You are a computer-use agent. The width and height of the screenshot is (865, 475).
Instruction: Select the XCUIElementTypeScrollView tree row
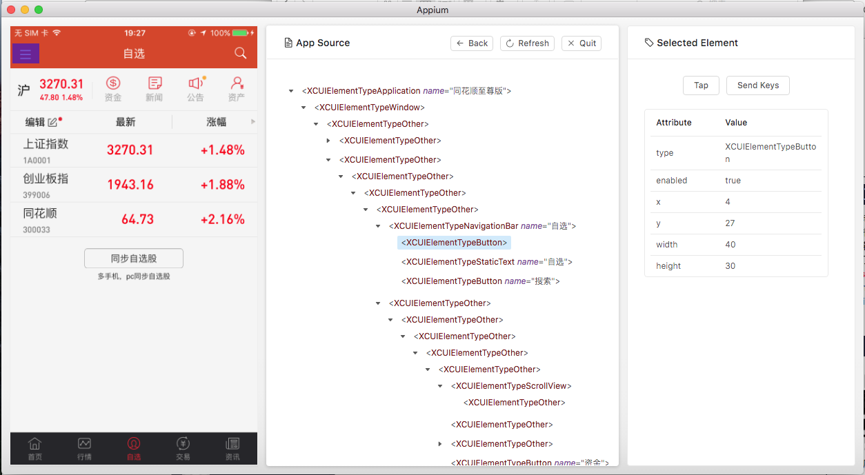[x=511, y=386]
